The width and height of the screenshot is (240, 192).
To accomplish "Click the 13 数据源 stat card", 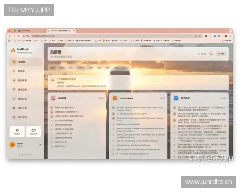I will tap(17, 131).
